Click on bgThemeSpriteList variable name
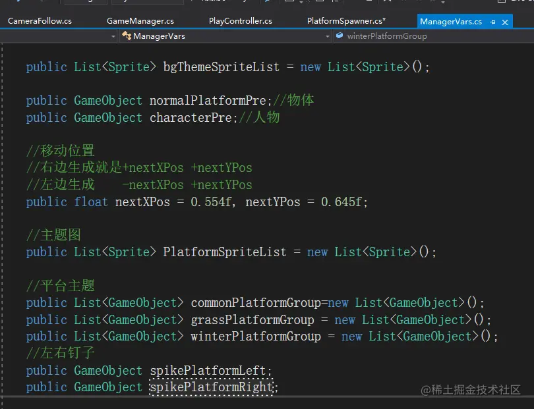This screenshot has width=534, height=409. 222,67
